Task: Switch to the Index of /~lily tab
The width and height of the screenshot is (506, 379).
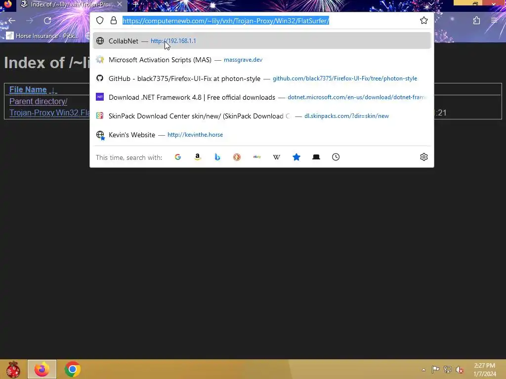Action: [x=71, y=4]
